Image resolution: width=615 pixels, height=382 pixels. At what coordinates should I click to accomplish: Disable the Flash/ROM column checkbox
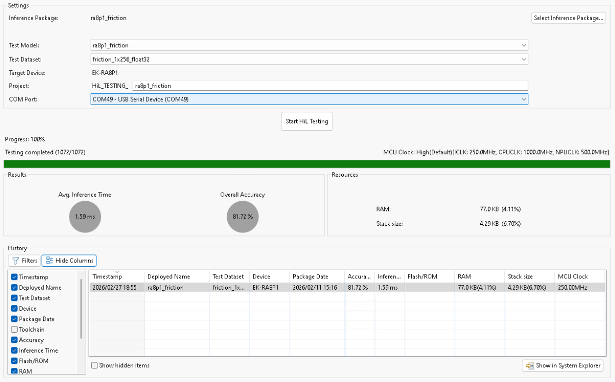point(14,361)
